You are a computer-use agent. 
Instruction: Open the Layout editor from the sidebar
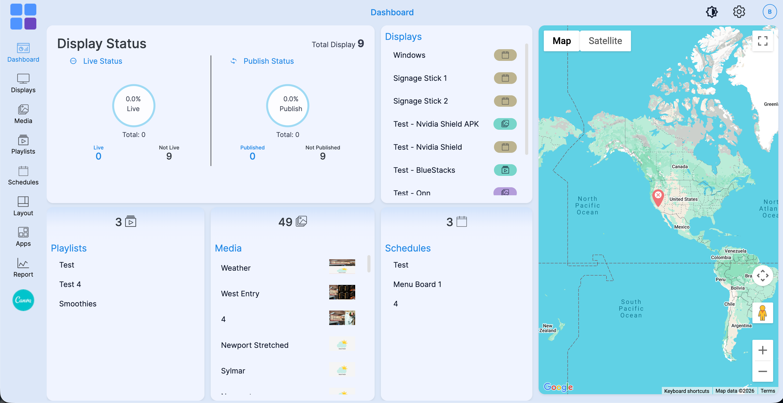23,206
